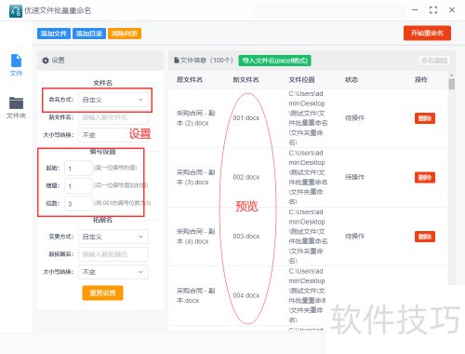The height and width of the screenshot is (354, 465).
Task: Open the 文件 sidebar section
Action: click(16, 65)
